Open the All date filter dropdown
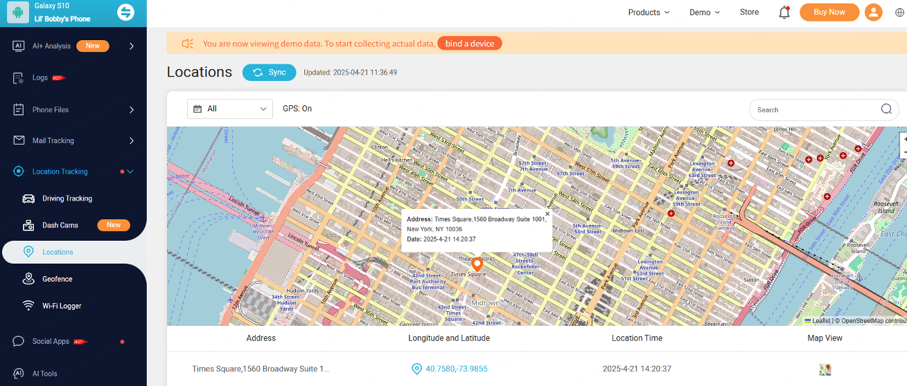This screenshot has width=907, height=386. point(230,109)
